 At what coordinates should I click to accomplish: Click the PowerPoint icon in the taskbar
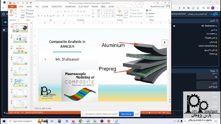[x=109, y=121]
